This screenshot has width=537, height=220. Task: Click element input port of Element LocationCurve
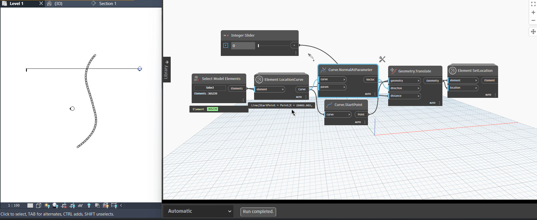(270, 89)
